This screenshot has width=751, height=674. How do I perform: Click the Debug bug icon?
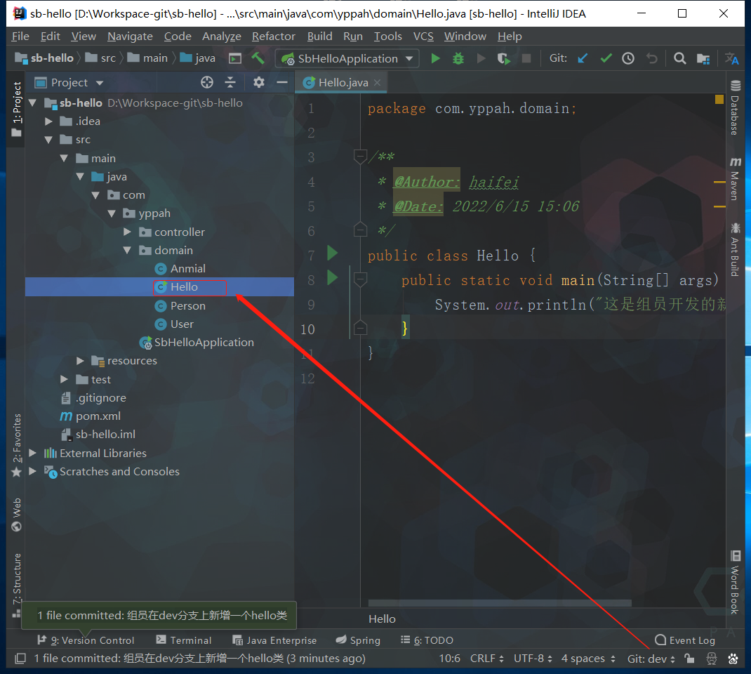coord(458,59)
